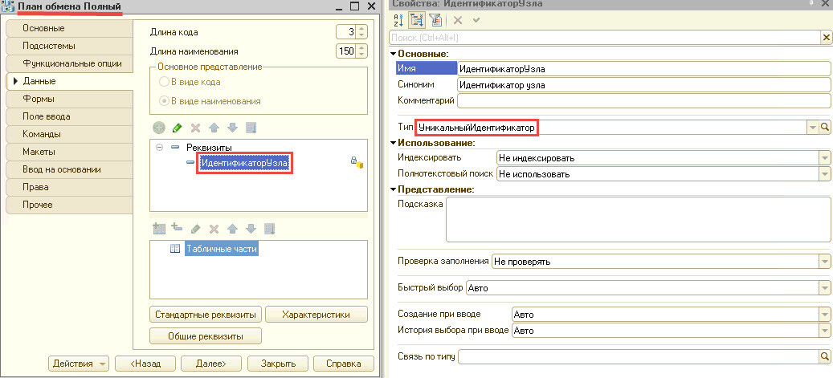Open the Быстрый выбор dropdown
The image size is (833, 378).
tap(824, 288)
